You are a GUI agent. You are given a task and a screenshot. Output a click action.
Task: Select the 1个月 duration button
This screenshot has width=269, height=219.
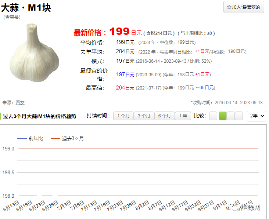123,116
